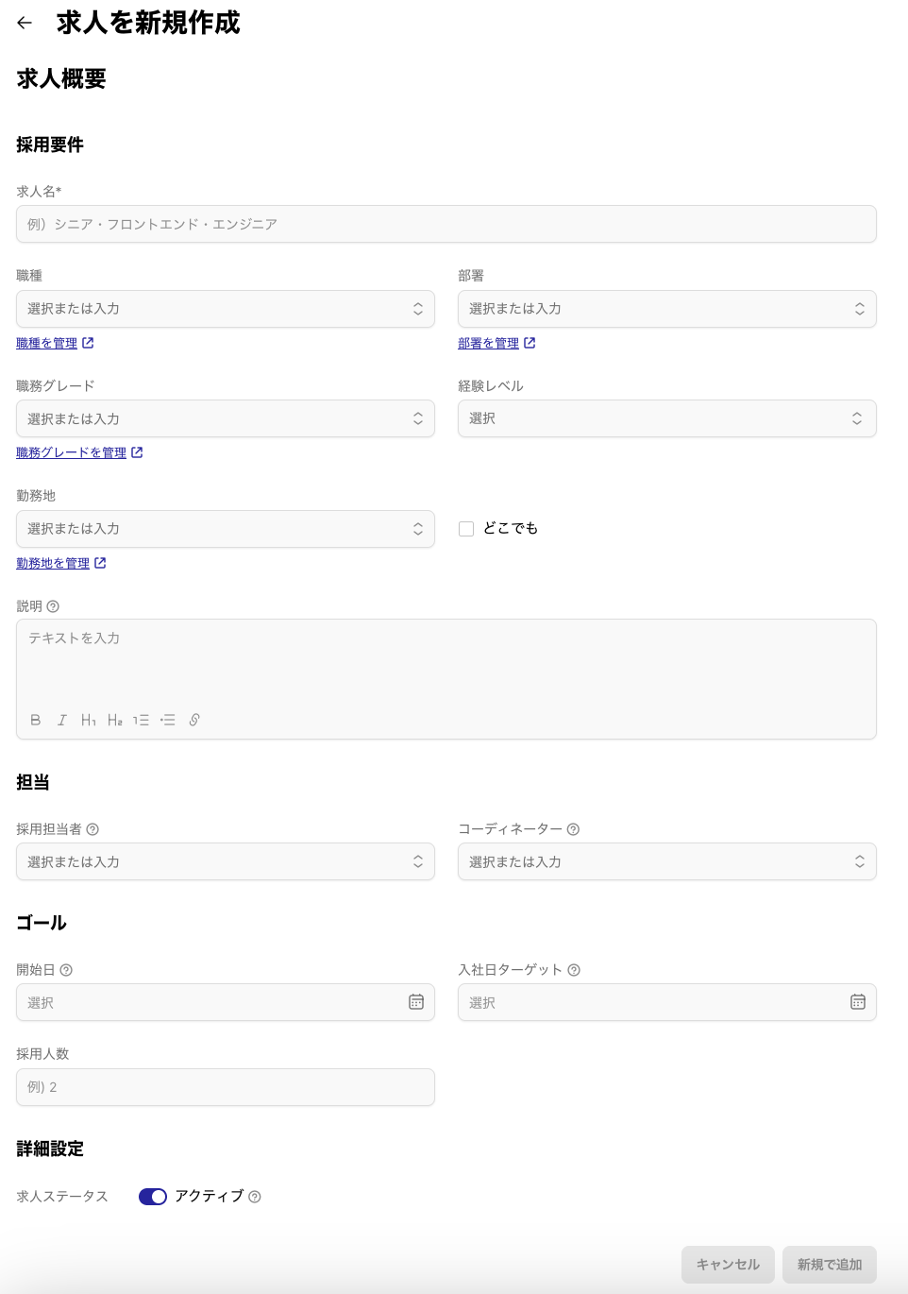The width and height of the screenshot is (908, 1294).
Task: Click external link icon beside 職種を管理
Action: click(88, 343)
